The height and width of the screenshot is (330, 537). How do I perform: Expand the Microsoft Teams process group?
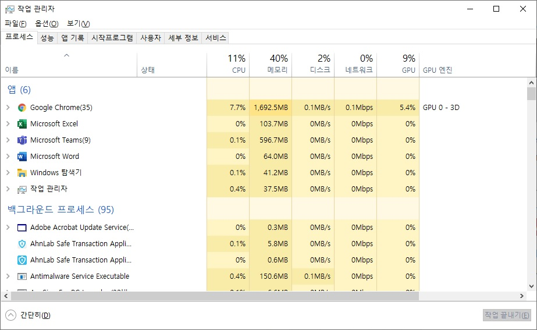[8, 140]
